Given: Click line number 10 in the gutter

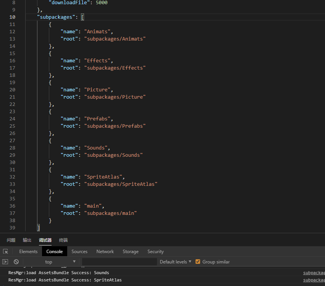Looking at the screenshot, I should point(12,17).
